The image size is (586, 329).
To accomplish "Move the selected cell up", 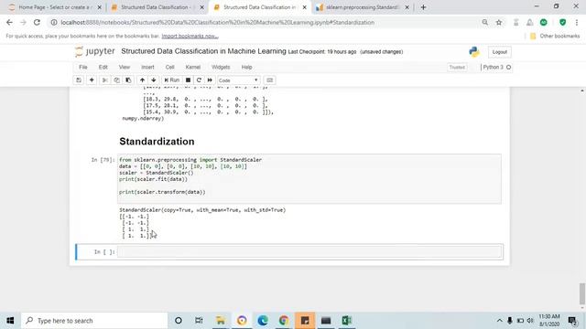I will [x=142, y=80].
